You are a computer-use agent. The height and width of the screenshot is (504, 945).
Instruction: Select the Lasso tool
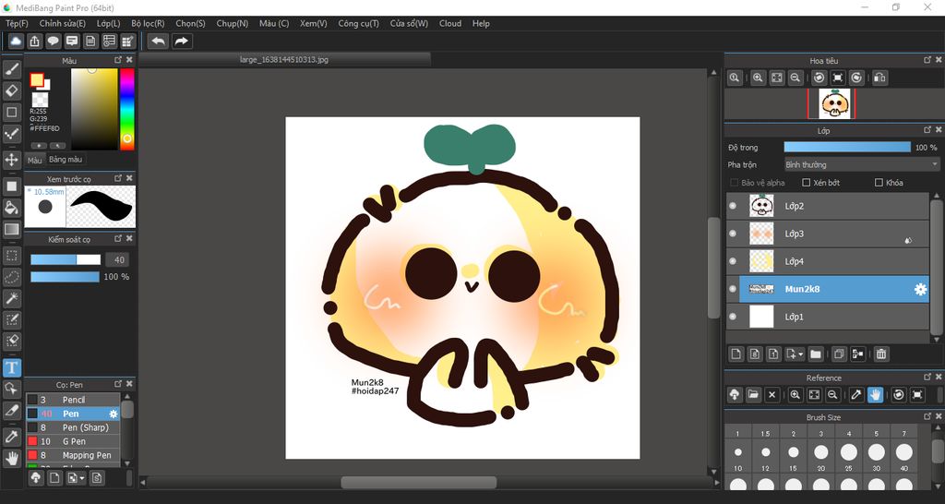coord(12,277)
